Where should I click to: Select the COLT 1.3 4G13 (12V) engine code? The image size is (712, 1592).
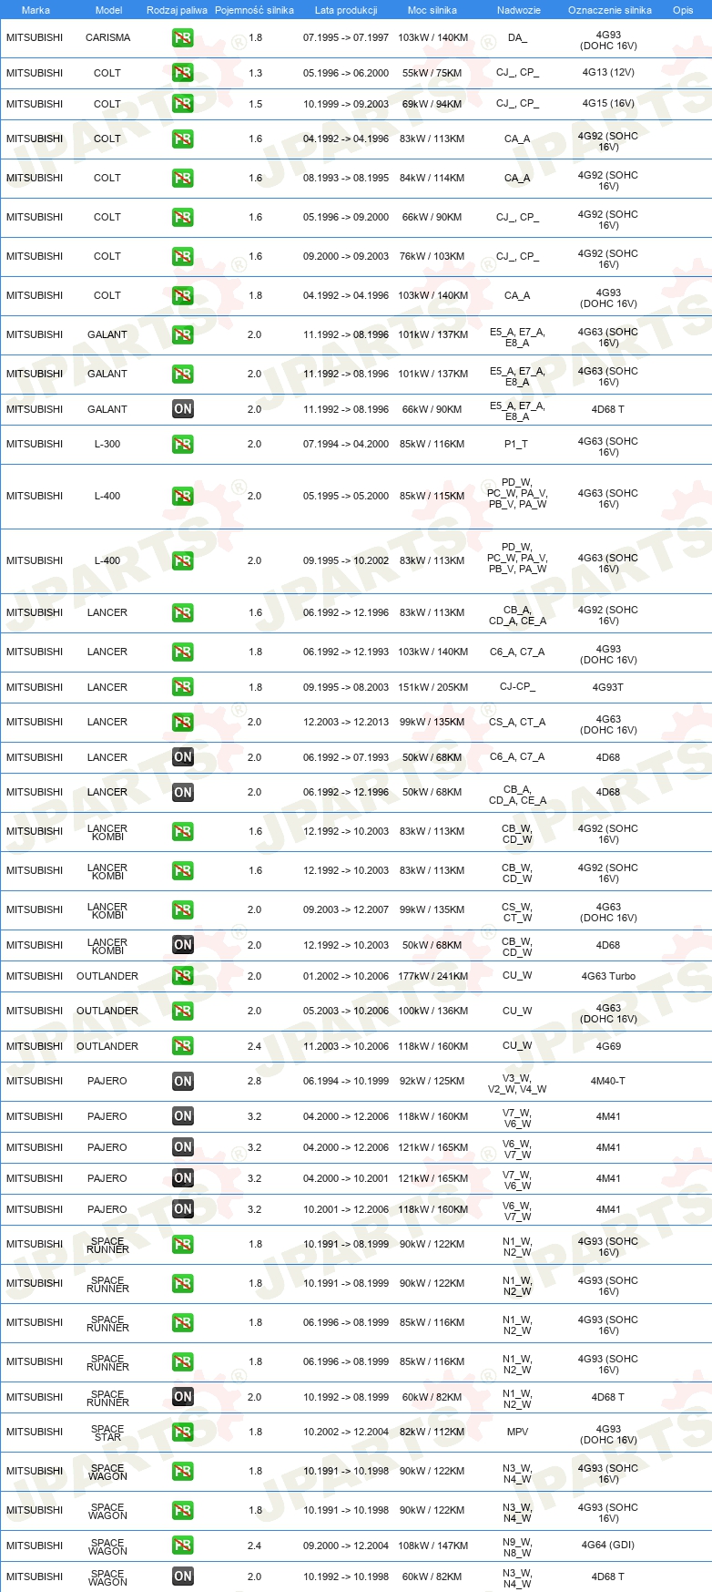(x=608, y=73)
